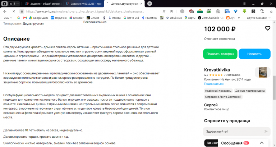Open the карты bookmark

(x=190, y=18)
